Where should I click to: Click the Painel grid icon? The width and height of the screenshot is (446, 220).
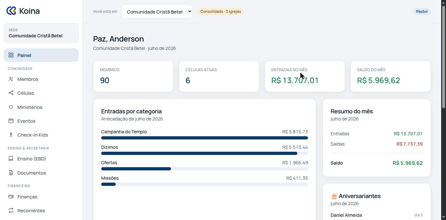[x=11, y=55]
